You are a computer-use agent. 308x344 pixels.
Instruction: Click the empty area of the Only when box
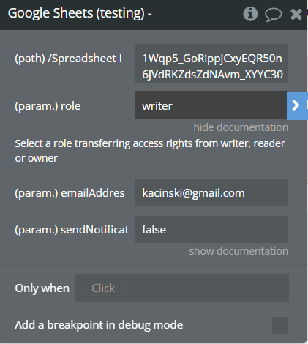206,288
